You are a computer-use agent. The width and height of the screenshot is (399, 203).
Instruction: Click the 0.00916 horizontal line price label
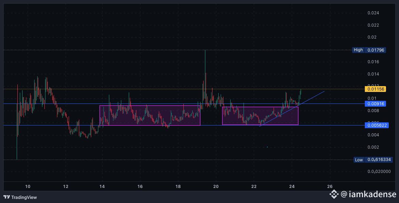coord(375,104)
